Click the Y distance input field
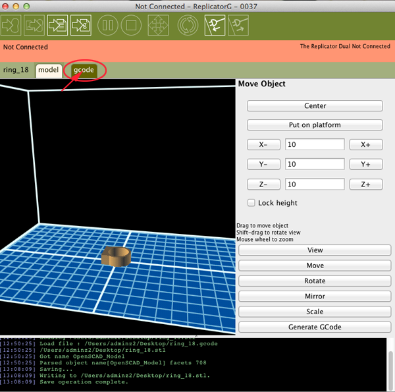Viewport: 395px width, 392px height. [x=315, y=164]
